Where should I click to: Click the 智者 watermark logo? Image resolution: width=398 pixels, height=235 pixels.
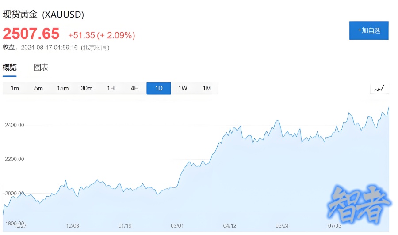360,205
